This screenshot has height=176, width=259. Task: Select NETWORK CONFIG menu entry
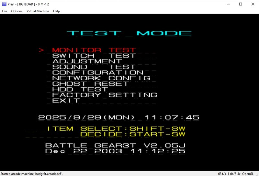101,78
